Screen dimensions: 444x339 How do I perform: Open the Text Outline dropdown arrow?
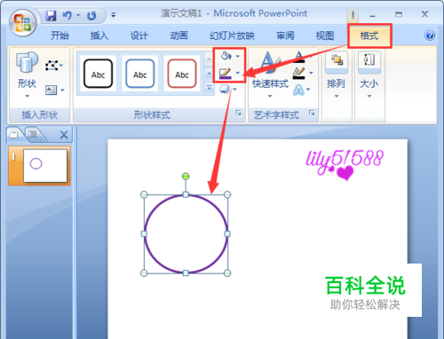pyautogui.click(x=311, y=73)
